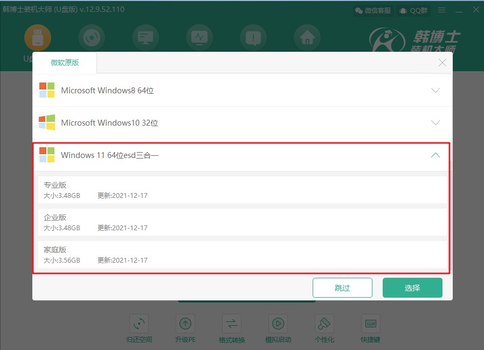This screenshot has height=350, width=484.
Task: Click the 个性化 paintbrush icon
Action: pos(324,324)
